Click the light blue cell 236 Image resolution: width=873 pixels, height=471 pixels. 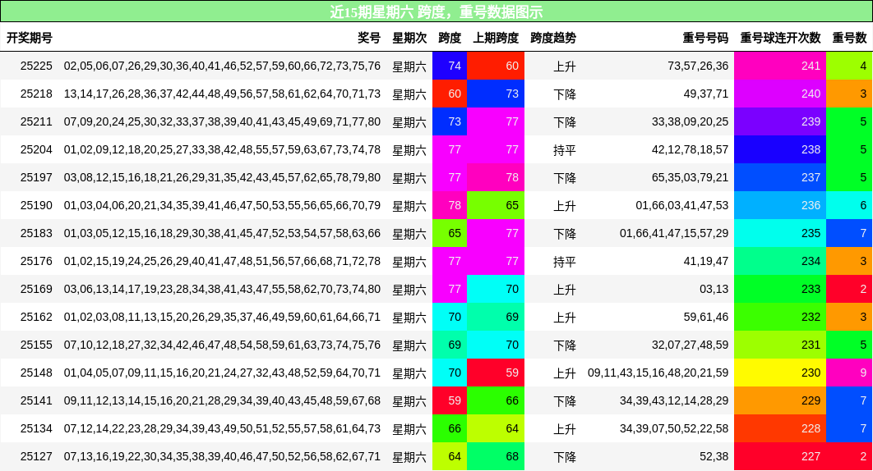coord(780,206)
